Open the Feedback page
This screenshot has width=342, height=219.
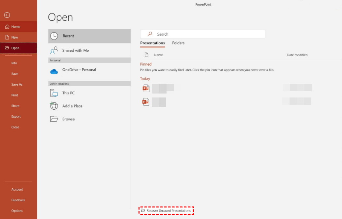(18, 200)
